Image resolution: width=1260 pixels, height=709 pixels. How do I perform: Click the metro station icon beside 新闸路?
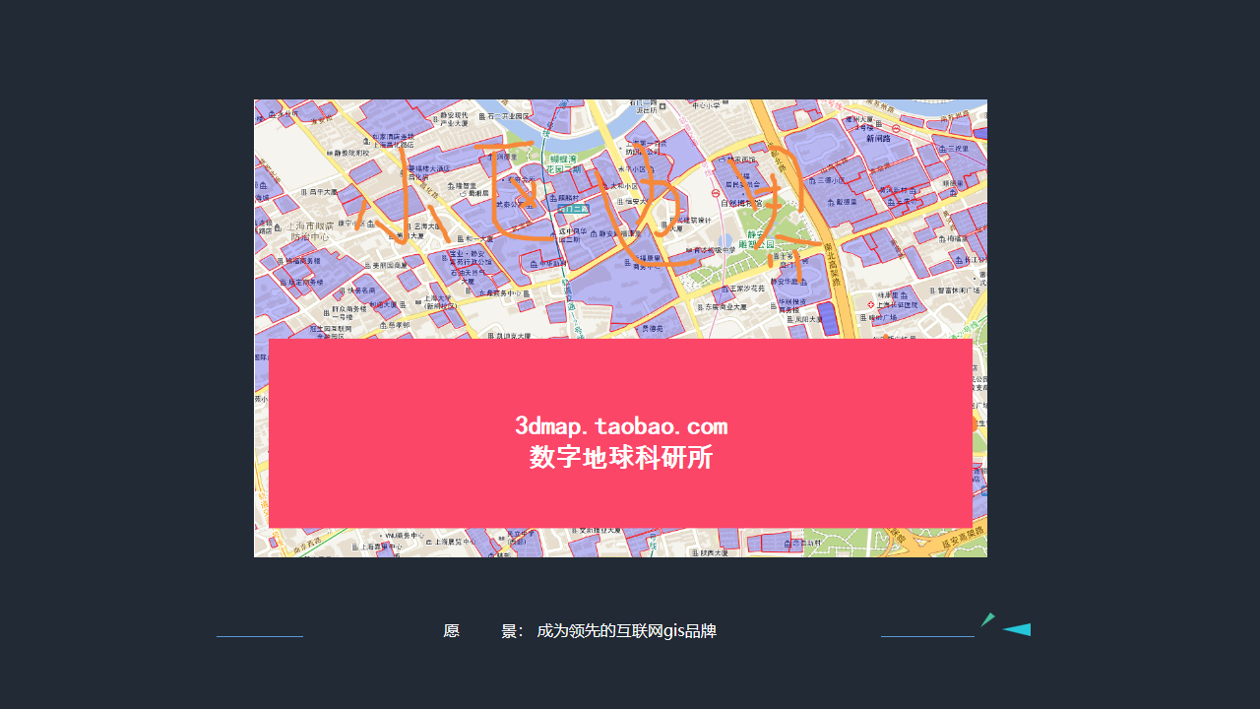(896, 127)
